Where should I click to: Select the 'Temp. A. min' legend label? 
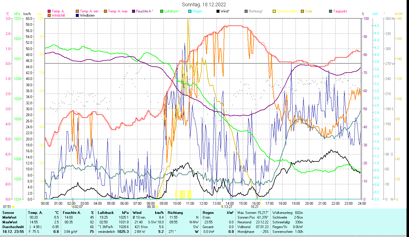pos(89,12)
